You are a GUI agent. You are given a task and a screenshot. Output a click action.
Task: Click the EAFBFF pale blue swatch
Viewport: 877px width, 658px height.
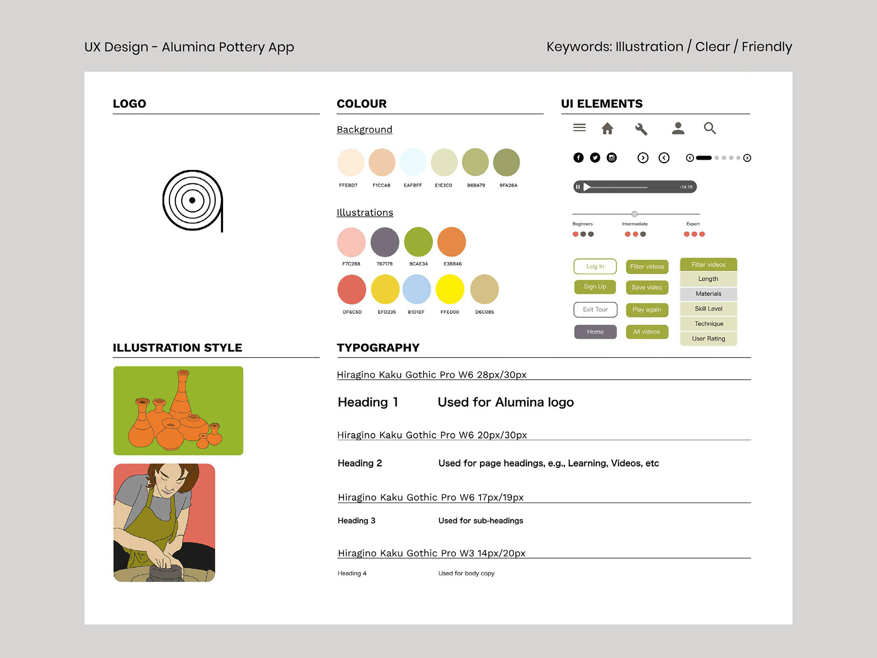pos(413,162)
